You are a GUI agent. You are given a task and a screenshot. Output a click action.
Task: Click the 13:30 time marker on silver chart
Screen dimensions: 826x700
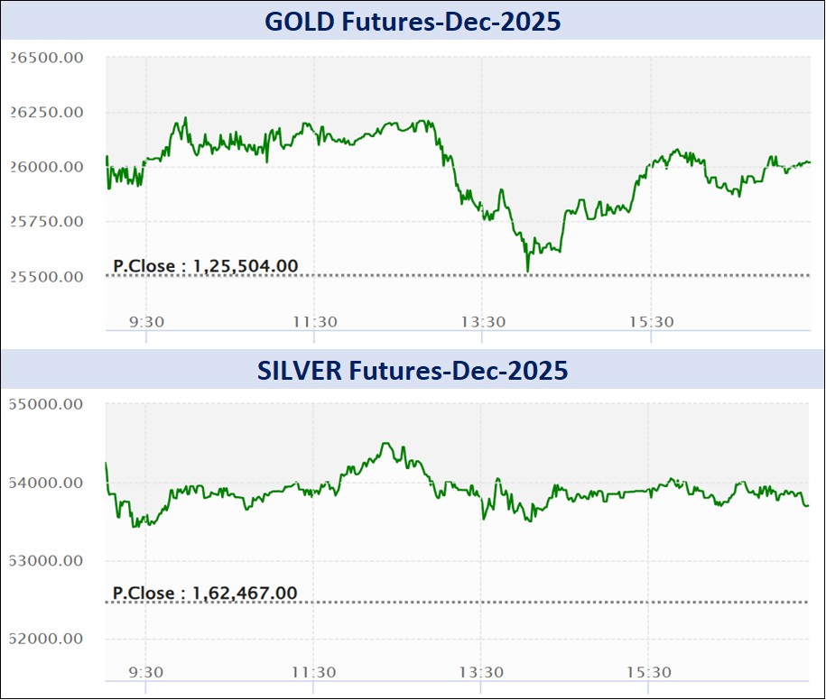point(482,672)
